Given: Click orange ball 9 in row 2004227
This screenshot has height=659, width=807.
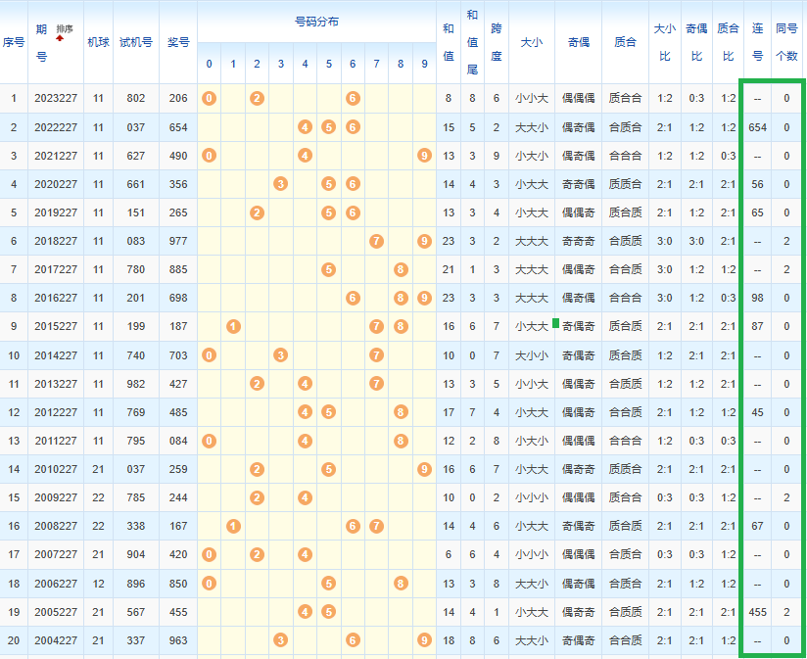Looking at the screenshot, I should tap(424, 639).
